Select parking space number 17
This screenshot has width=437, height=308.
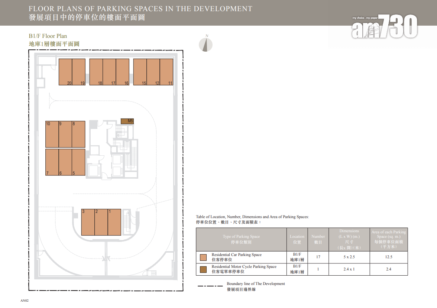click(109, 72)
